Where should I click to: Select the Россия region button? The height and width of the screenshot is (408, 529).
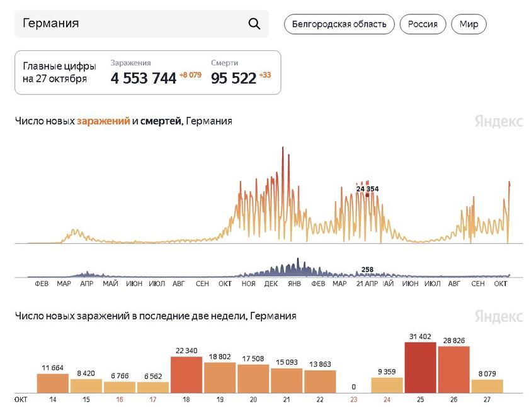(423, 24)
